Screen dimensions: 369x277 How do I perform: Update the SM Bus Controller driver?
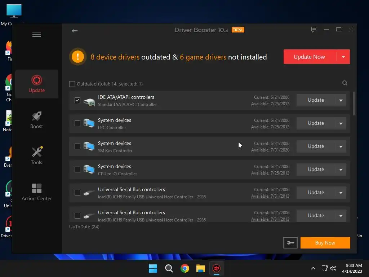pos(316,146)
